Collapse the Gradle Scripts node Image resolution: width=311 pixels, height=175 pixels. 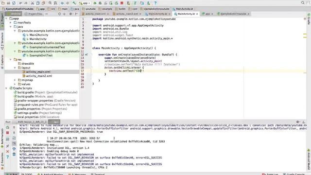coord(6,88)
